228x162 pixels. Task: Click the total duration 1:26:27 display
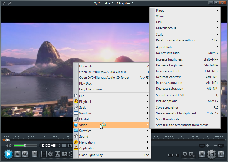click(65, 145)
